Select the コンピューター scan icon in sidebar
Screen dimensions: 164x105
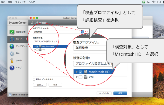(12, 39)
